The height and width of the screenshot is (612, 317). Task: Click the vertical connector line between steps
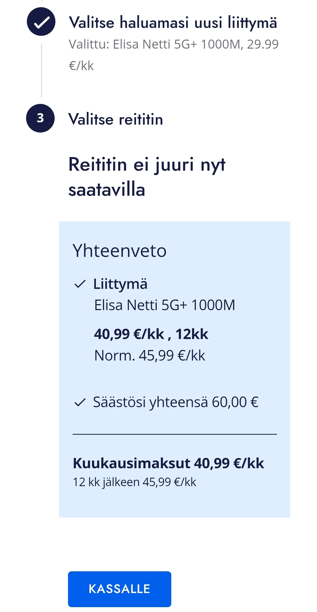tap(41, 71)
